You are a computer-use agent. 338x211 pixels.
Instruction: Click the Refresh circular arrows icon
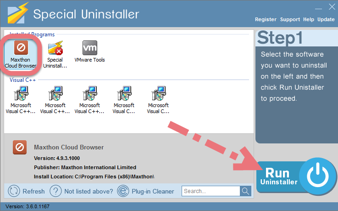[14, 191]
